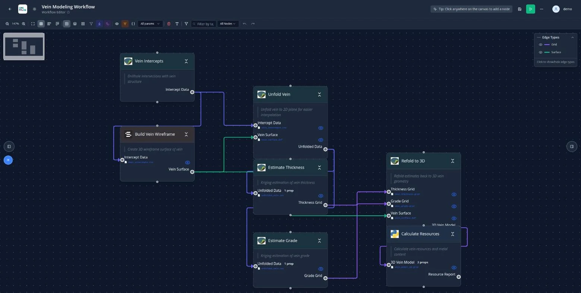Preview Vein Surface input in Unfold Vein

pos(321,140)
